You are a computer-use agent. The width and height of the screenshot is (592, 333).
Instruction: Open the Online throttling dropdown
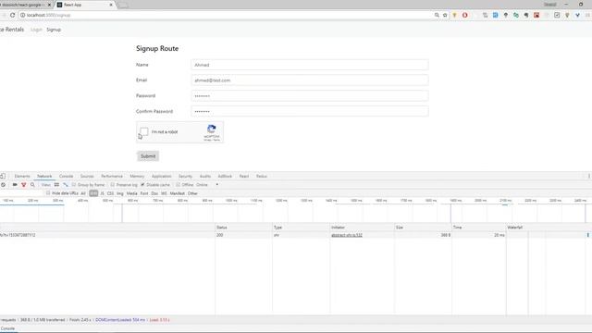click(x=207, y=185)
